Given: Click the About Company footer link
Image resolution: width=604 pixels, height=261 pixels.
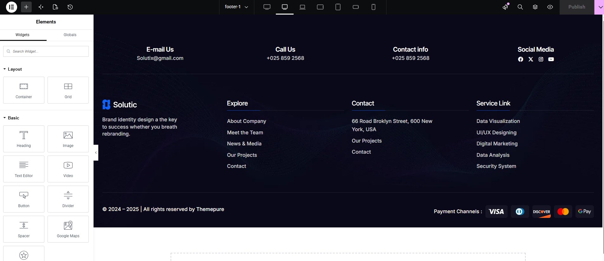Looking at the screenshot, I should point(246,121).
